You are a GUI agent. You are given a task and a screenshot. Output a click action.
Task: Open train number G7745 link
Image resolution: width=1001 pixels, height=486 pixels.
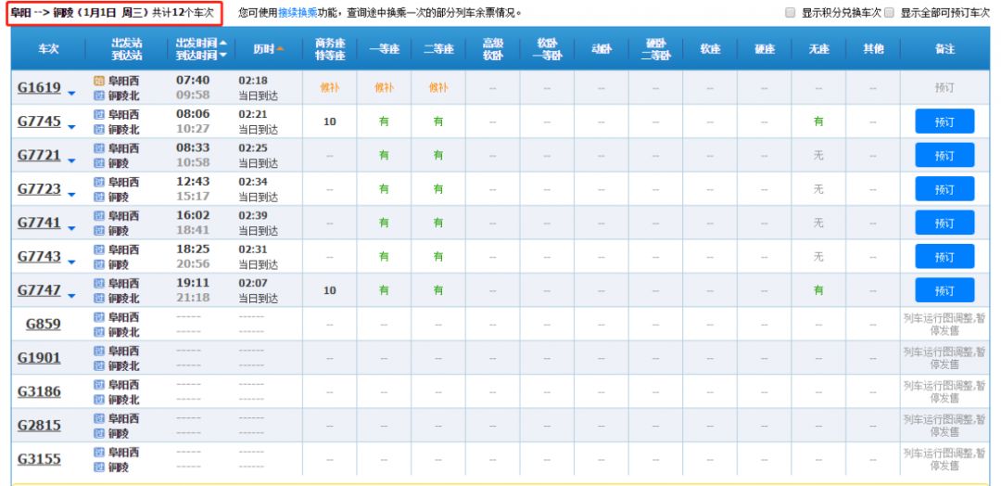click(x=39, y=121)
